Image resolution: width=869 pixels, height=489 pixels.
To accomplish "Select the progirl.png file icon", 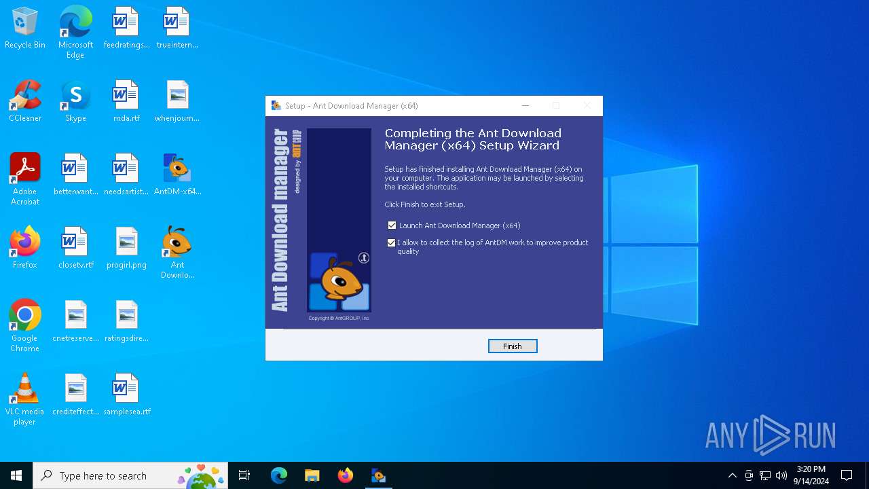I will pos(126,249).
